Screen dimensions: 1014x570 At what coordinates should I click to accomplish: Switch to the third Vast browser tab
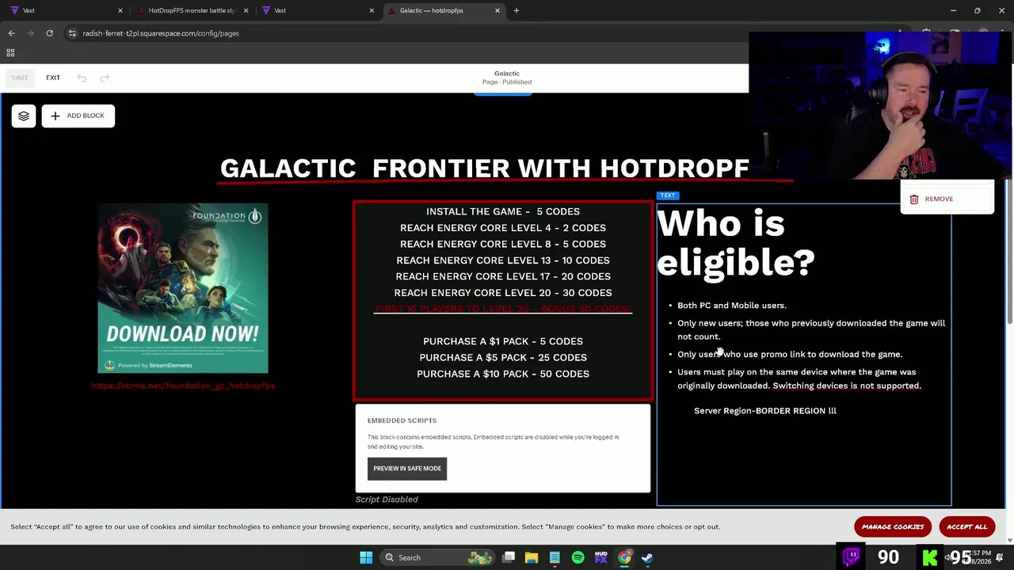317,10
